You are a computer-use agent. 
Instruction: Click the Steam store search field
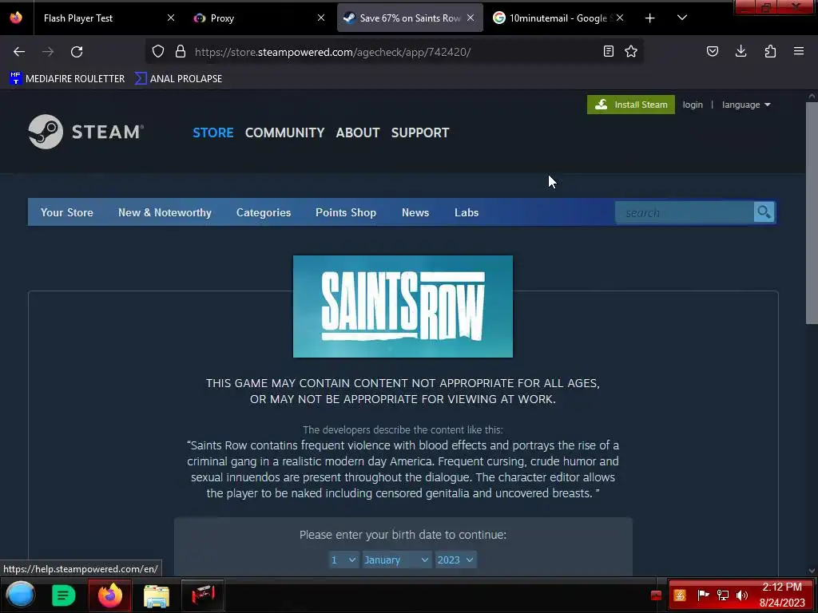685,212
